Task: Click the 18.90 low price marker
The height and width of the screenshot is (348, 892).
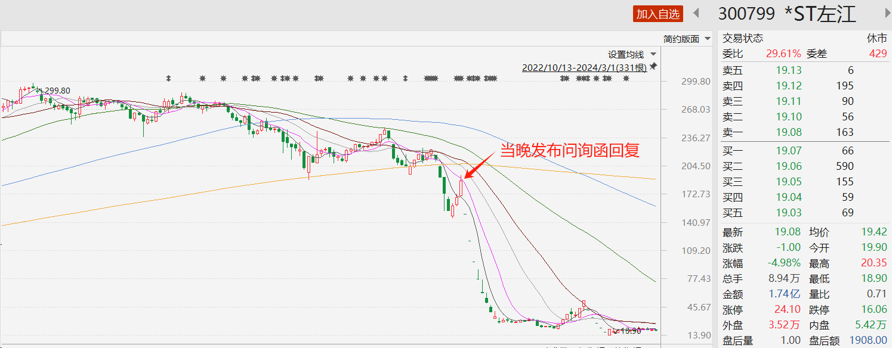Action: [629, 331]
